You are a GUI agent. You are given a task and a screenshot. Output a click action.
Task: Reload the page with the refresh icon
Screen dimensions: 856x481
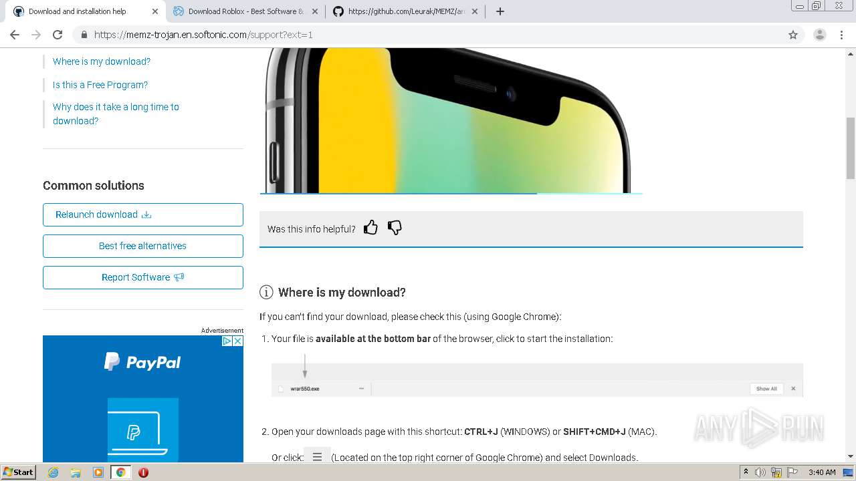pos(58,35)
